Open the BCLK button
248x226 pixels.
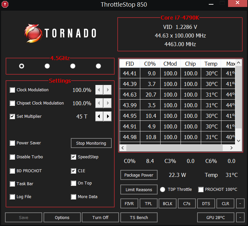click(168, 203)
